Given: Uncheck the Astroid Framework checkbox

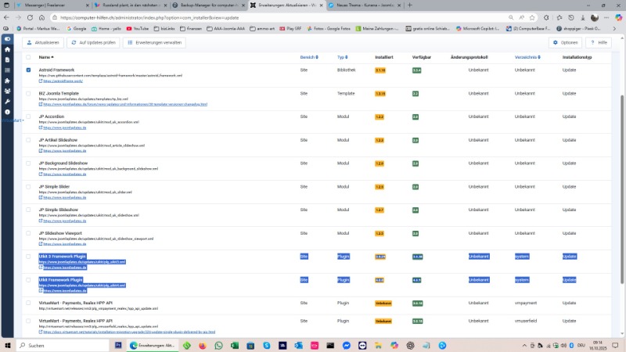Looking at the screenshot, I should (x=29, y=70).
